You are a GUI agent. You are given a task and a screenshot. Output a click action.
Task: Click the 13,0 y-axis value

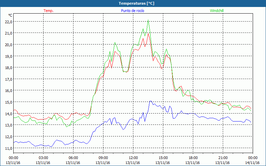click(9, 125)
